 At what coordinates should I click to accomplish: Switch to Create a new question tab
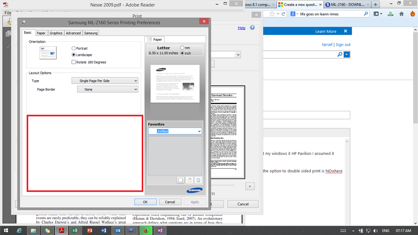300,4
